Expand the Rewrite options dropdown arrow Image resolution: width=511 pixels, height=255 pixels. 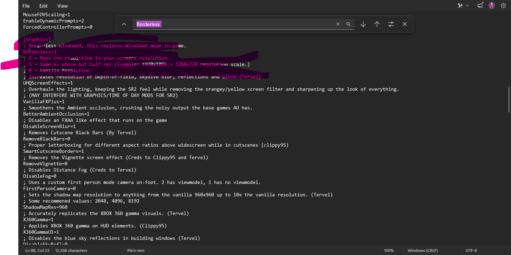coord(467,6)
